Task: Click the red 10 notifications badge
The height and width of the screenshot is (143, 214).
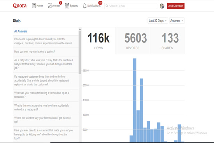Action: click(100, 3)
